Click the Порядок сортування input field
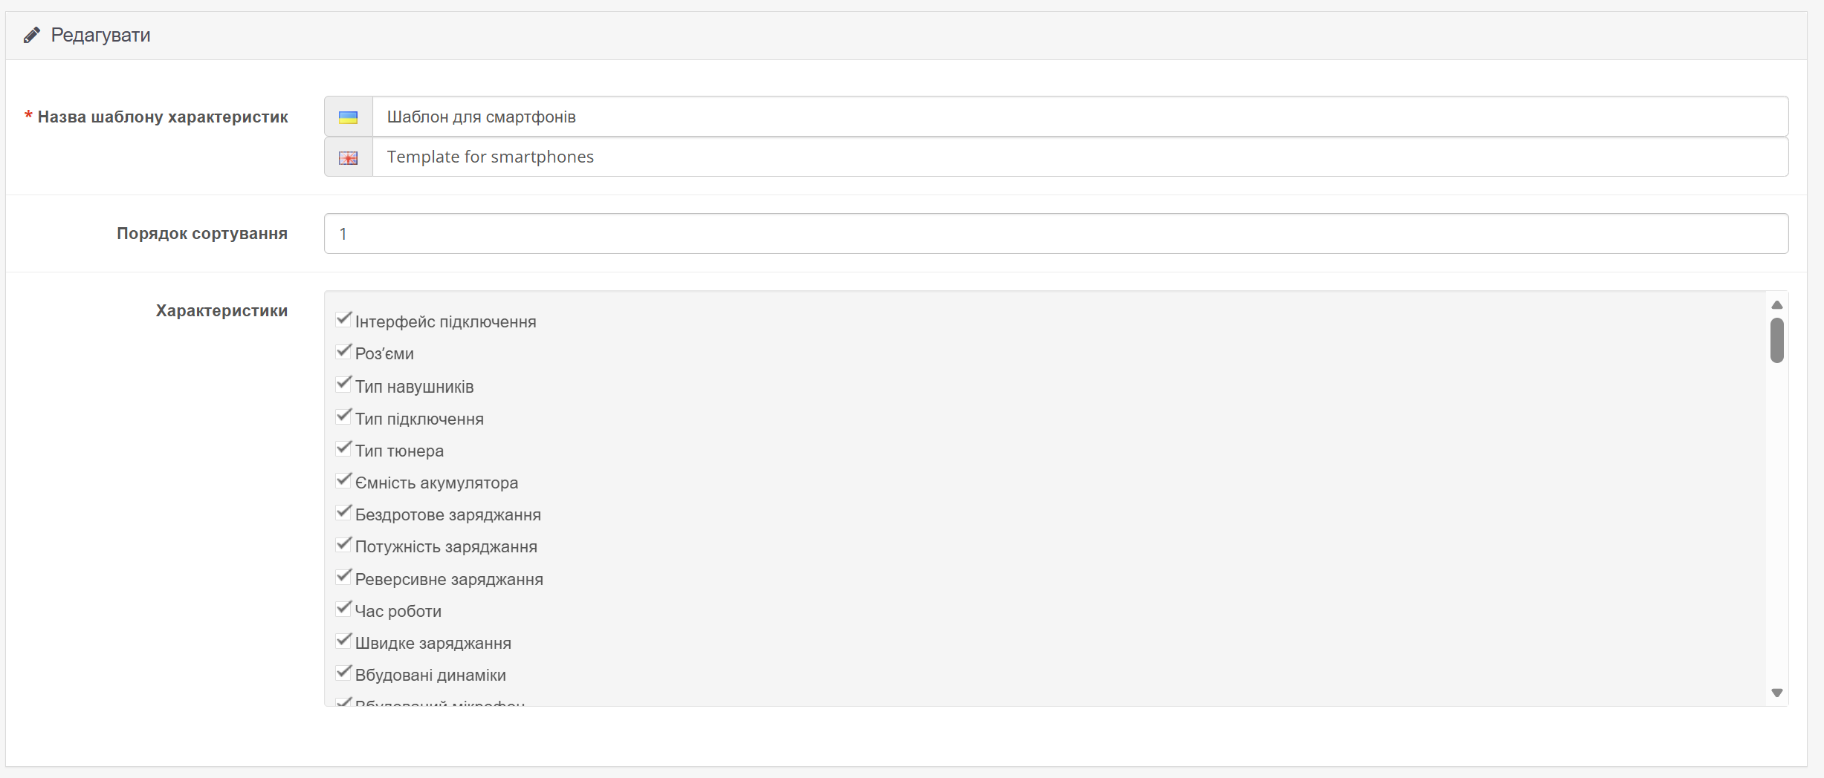This screenshot has height=778, width=1824. point(1056,234)
